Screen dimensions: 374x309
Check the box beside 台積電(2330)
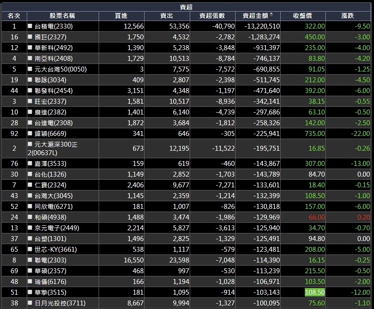click(30, 26)
